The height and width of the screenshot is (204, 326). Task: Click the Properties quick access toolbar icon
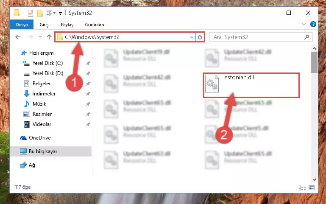(31, 13)
